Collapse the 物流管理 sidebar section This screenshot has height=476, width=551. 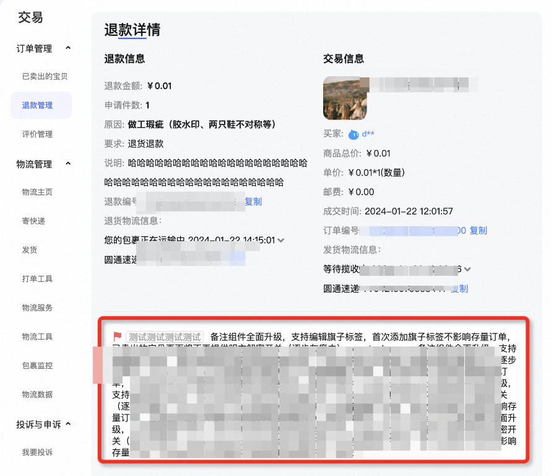point(69,164)
